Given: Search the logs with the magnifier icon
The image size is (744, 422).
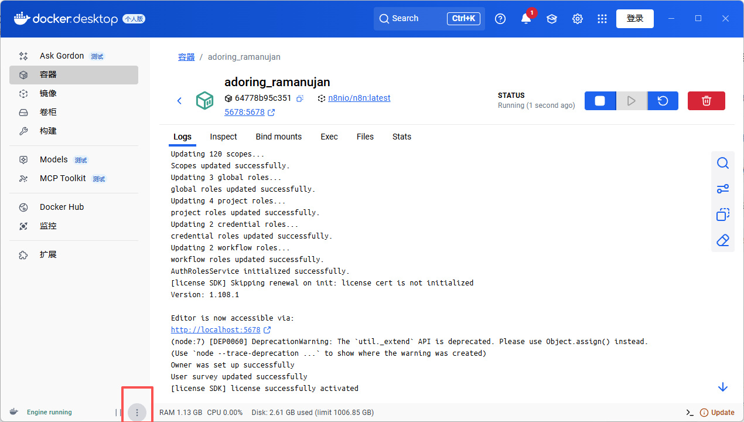Looking at the screenshot, I should pyautogui.click(x=723, y=163).
